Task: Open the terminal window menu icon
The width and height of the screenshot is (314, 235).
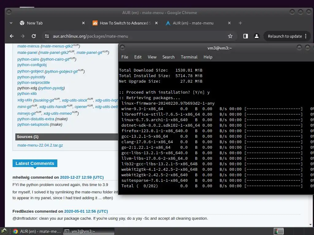Action: pos(122,48)
